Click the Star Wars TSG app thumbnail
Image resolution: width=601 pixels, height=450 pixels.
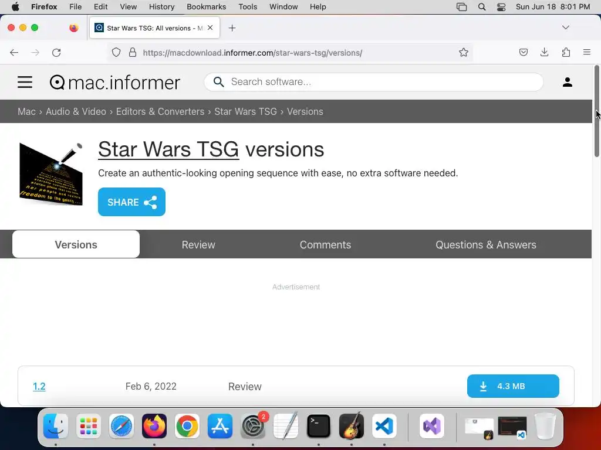(51, 175)
